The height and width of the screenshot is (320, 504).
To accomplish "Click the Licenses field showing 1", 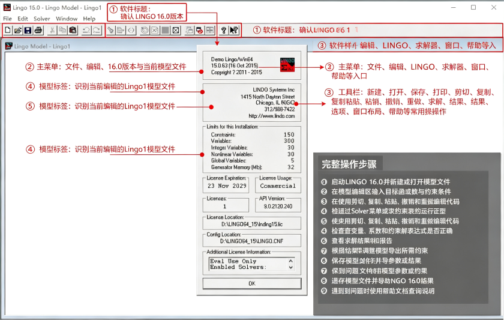I will pyautogui.click(x=226, y=207).
